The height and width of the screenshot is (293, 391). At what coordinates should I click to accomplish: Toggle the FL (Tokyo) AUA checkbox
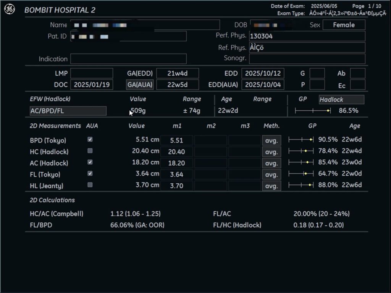point(90,174)
